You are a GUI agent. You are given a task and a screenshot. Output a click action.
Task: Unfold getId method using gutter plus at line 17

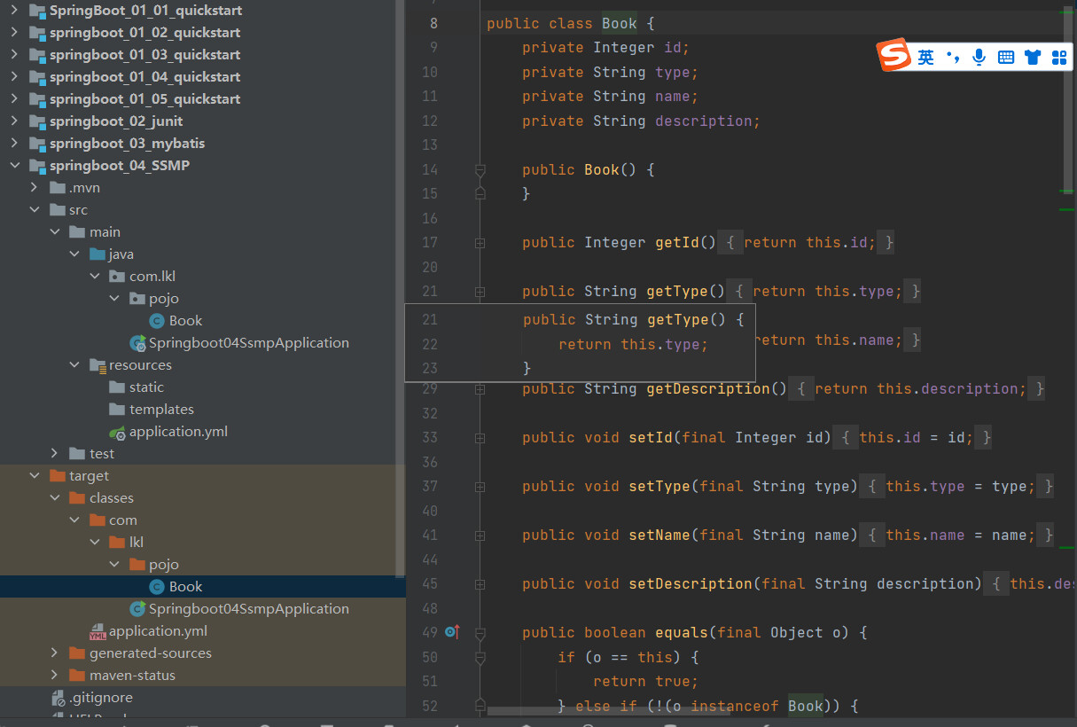(480, 243)
